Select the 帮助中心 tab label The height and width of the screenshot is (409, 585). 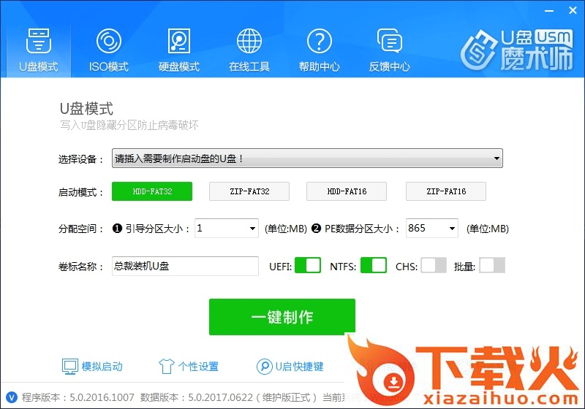[x=320, y=66]
